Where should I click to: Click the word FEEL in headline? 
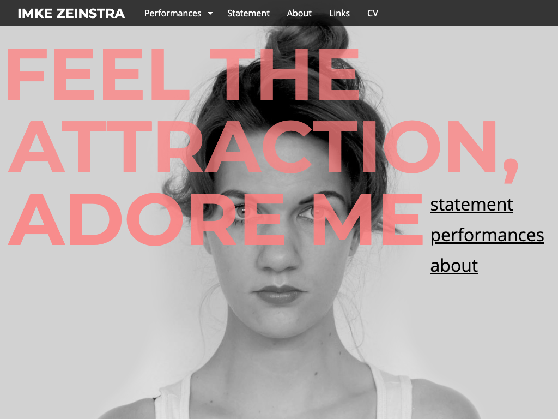point(98,74)
